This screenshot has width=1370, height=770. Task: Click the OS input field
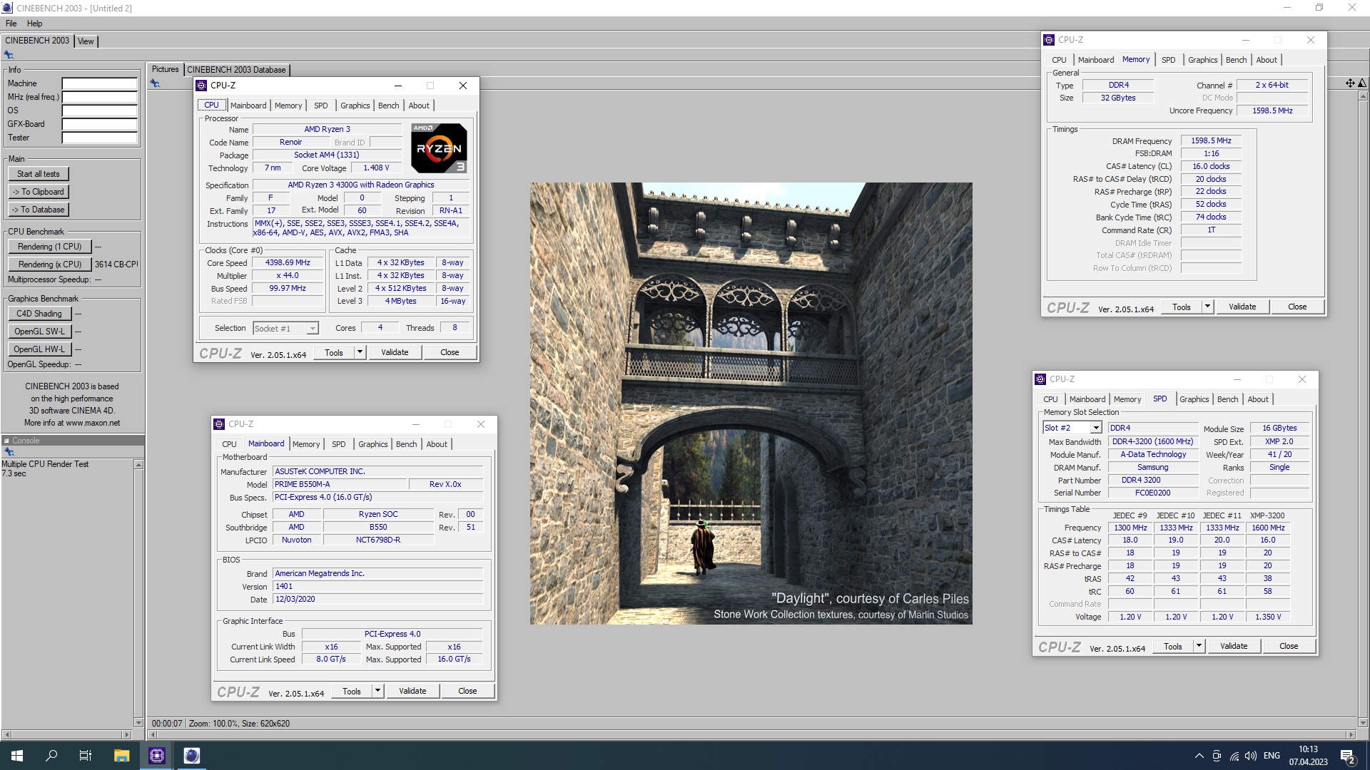point(99,111)
